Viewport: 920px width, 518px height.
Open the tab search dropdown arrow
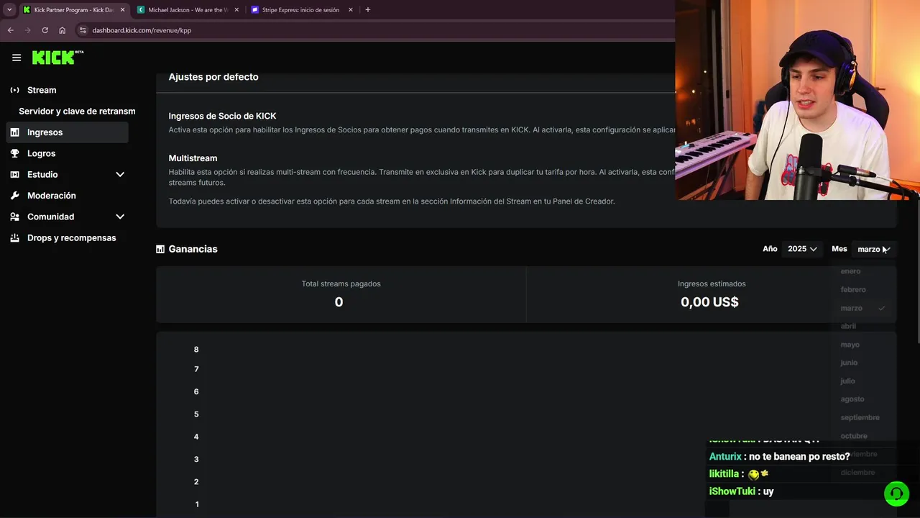pyautogui.click(x=9, y=10)
